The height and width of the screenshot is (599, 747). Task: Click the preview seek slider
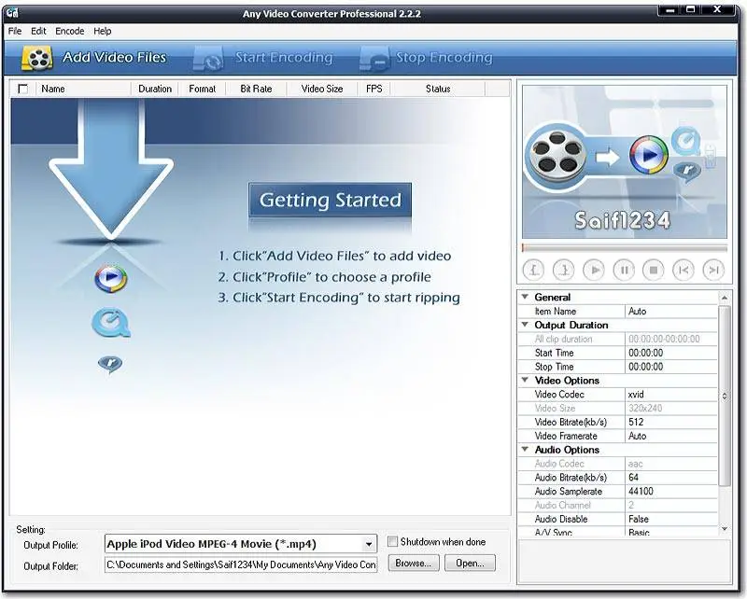(625, 247)
